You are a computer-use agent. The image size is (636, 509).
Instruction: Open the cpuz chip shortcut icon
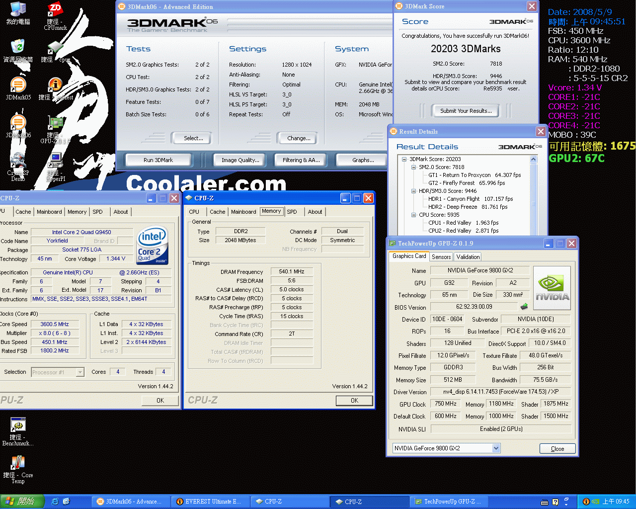coord(55,51)
